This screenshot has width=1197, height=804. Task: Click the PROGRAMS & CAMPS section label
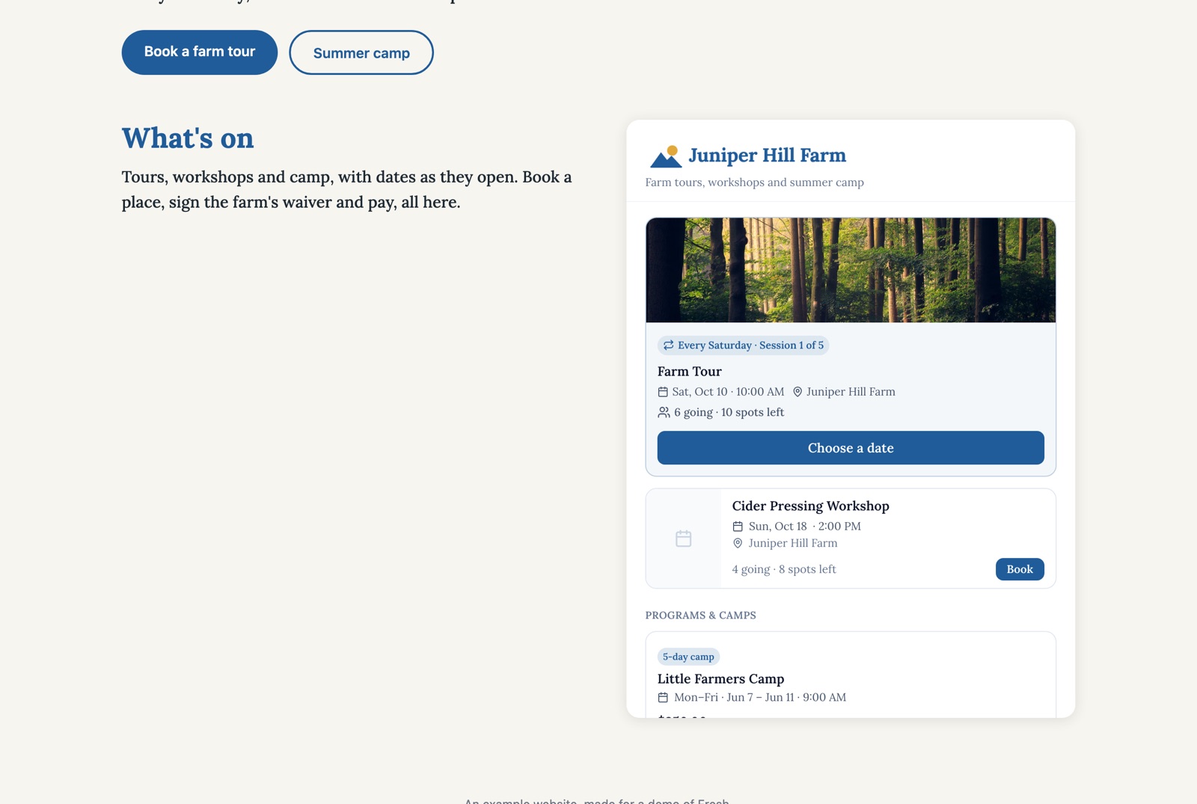(x=701, y=616)
